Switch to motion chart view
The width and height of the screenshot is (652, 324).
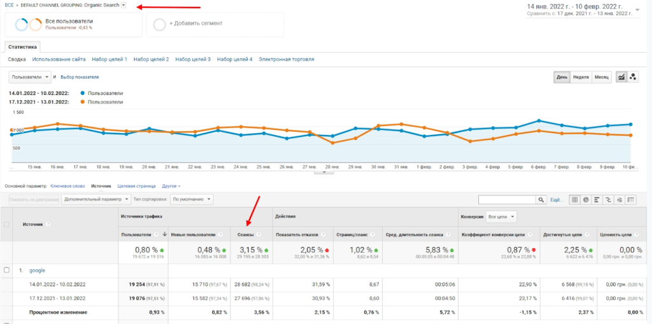point(634,77)
